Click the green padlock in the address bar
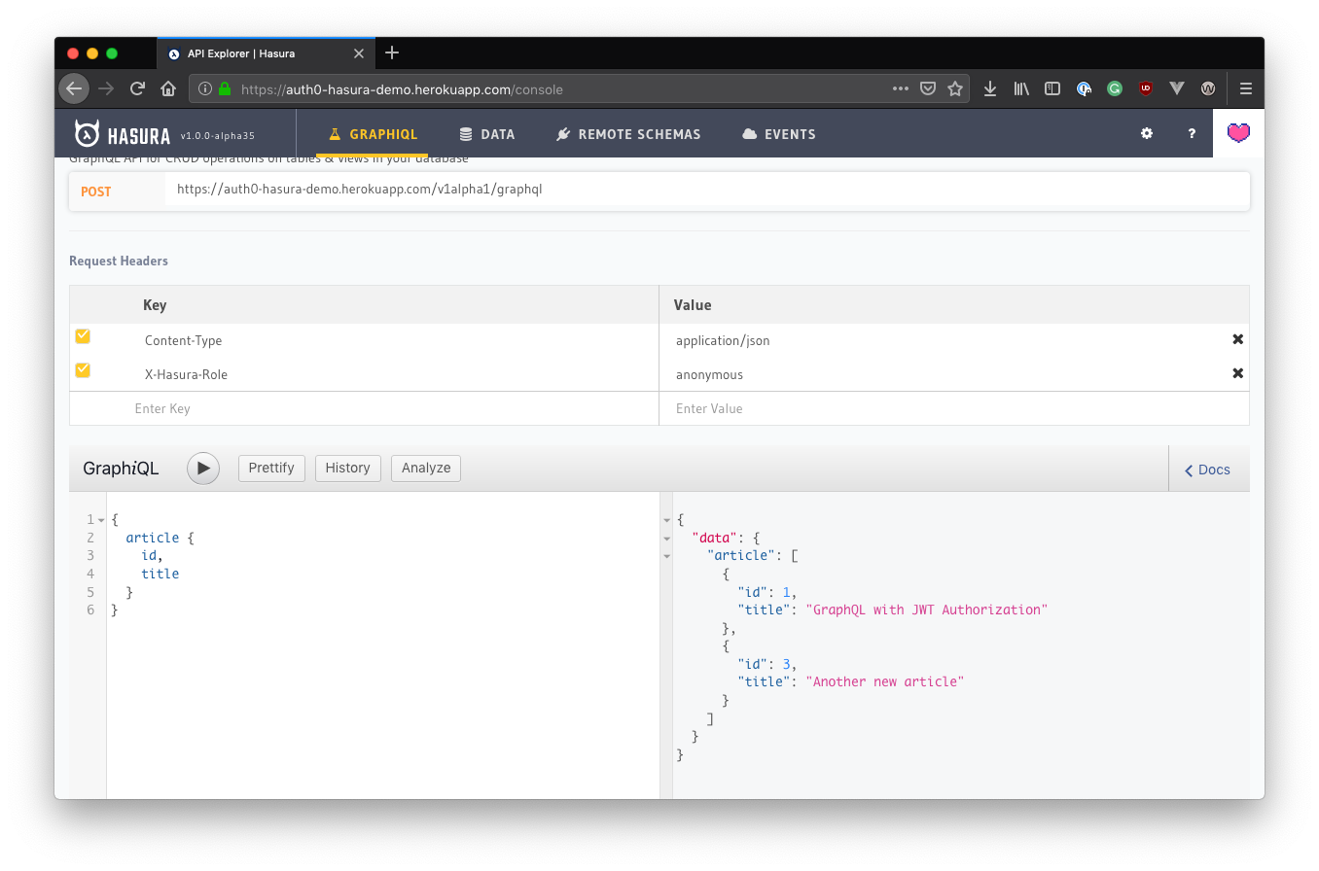1319x871 pixels. point(225,89)
